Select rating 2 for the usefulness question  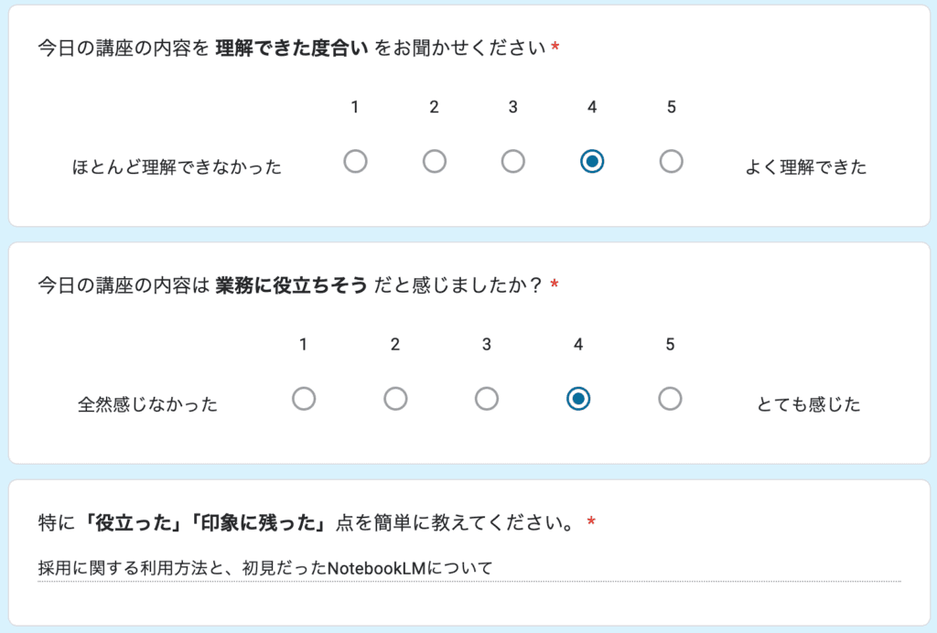point(395,398)
